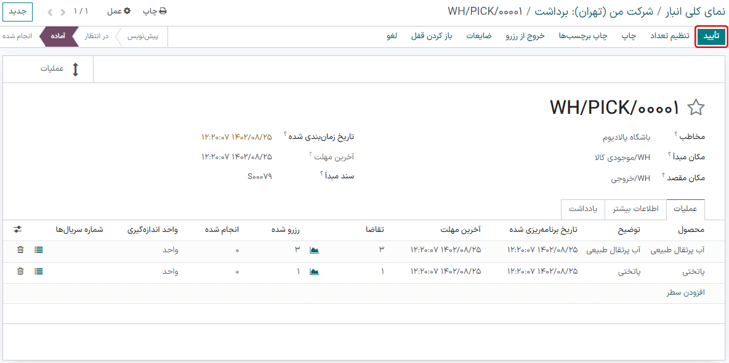Select در انتظار status stage

pos(96,37)
